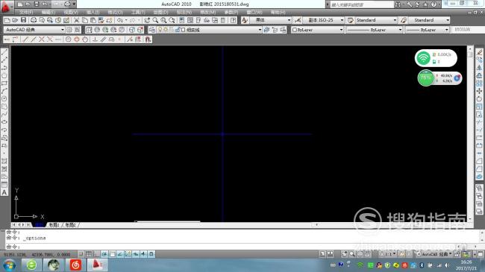The image size is (485, 272).
Task: Open the ByLayer color control swatch
Action: tap(317, 30)
